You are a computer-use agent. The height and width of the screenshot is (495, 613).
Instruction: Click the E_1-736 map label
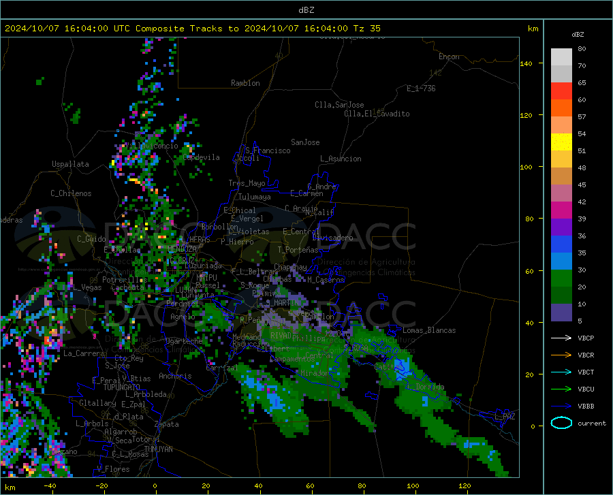421,89
